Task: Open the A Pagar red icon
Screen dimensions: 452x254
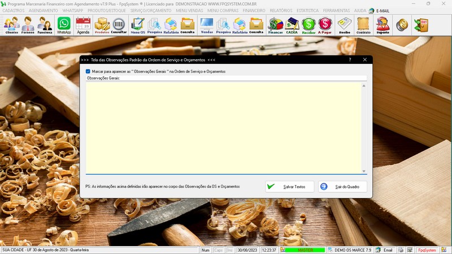Action: coord(325,25)
